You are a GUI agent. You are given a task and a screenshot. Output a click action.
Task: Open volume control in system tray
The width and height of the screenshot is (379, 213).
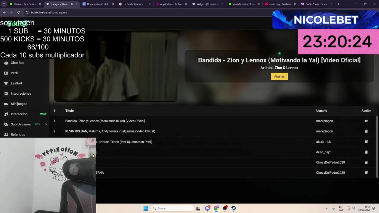pos(353,208)
